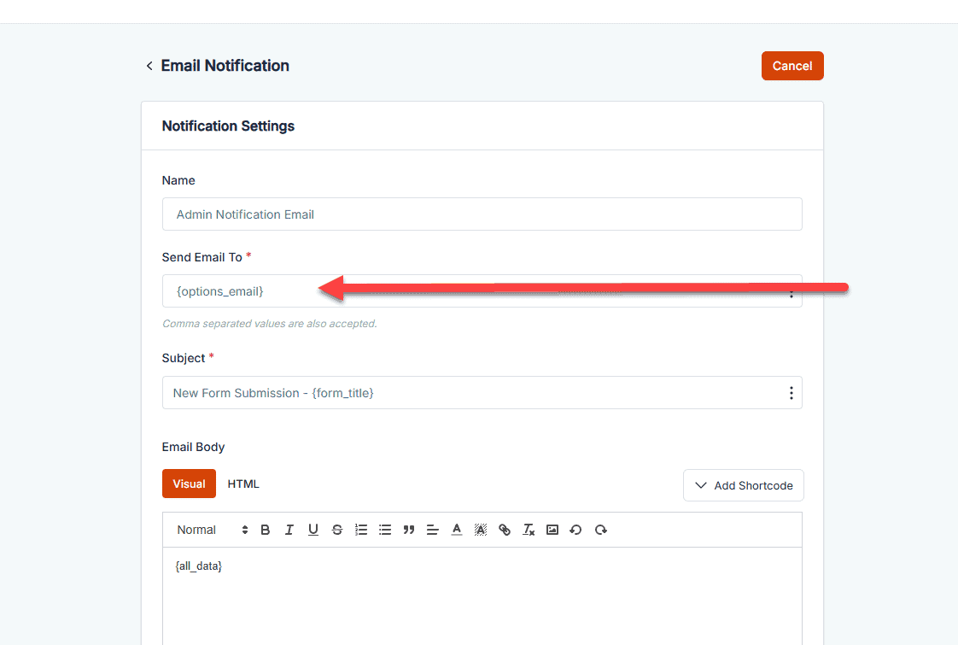Apply blockquote formatting

click(409, 530)
